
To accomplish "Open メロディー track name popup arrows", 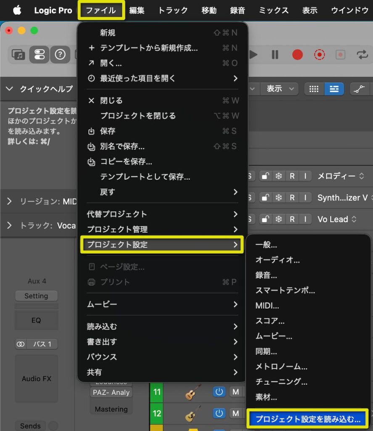I will click(362, 176).
